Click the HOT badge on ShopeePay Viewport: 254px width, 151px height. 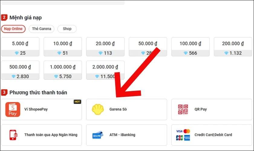77,102
